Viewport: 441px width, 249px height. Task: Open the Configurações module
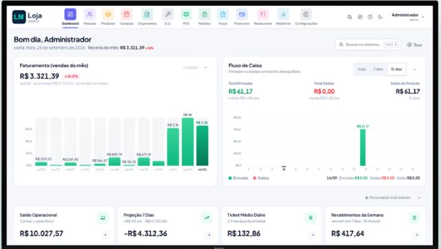(306, 17)
